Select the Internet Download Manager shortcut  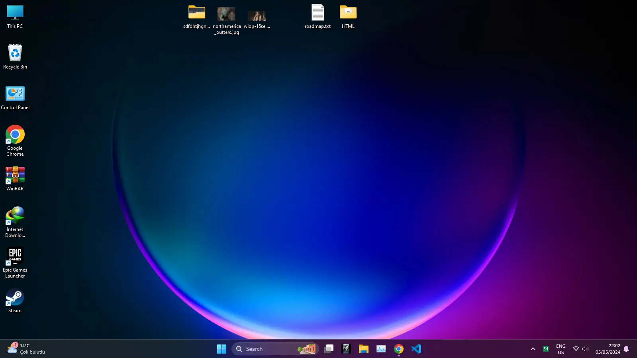click(15, 222)
